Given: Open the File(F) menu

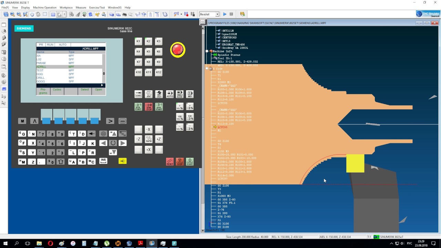Looking at the screenshot, I should tap(5, 7).
